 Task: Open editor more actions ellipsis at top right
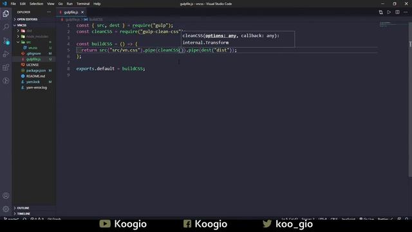pyautogui.click(x=406, y=12)
